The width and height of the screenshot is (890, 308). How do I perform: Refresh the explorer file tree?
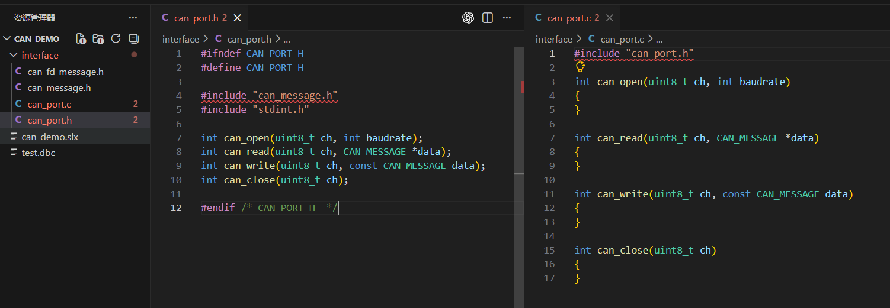(116, 39)
